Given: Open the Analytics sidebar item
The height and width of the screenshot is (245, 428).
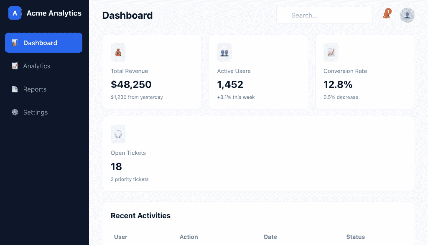Looking at the screenshot, I should click(x=43, y=66).
